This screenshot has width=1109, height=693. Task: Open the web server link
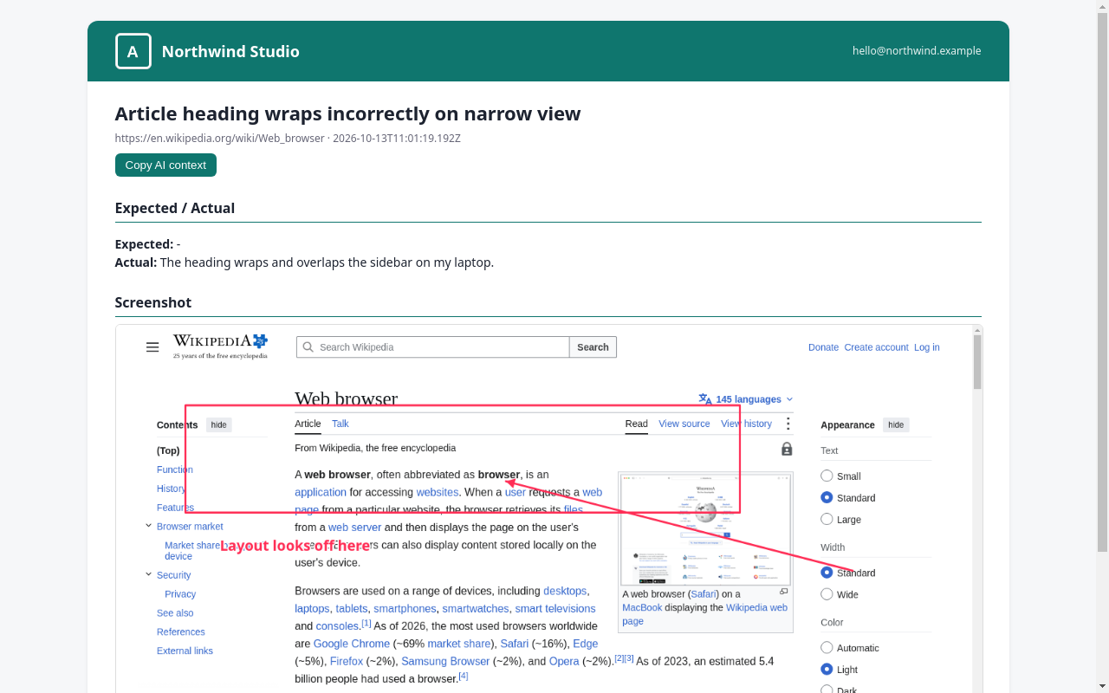(x=354, y=527)
